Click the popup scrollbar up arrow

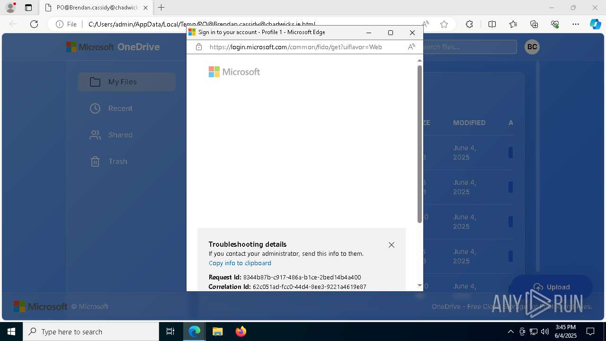click(419, 60)
